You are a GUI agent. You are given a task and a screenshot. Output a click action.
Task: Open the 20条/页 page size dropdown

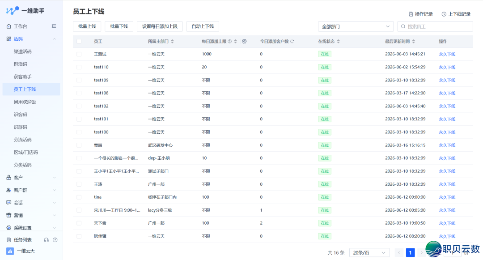click(369, 252)
